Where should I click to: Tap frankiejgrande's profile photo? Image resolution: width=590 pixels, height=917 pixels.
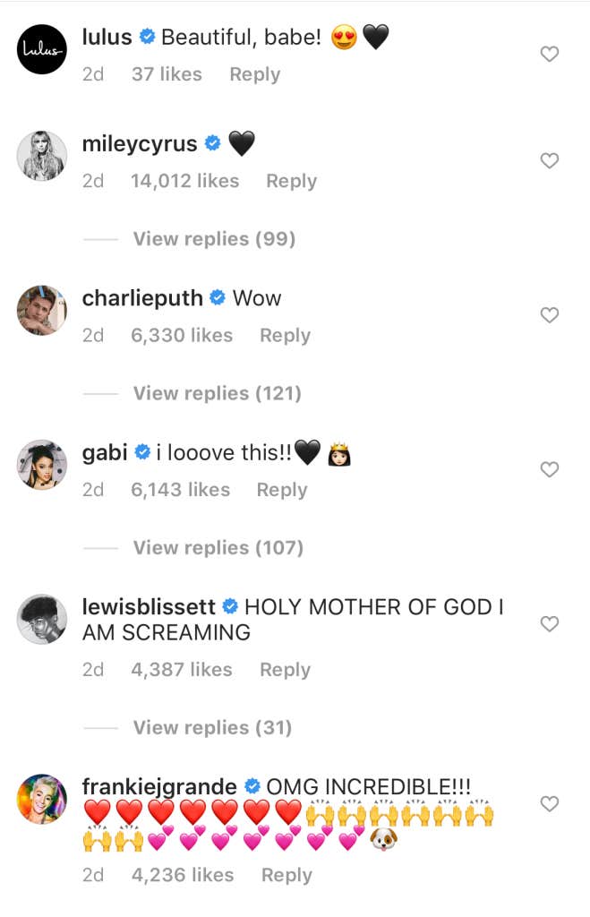pyautogui.click(x=42, y=799)
